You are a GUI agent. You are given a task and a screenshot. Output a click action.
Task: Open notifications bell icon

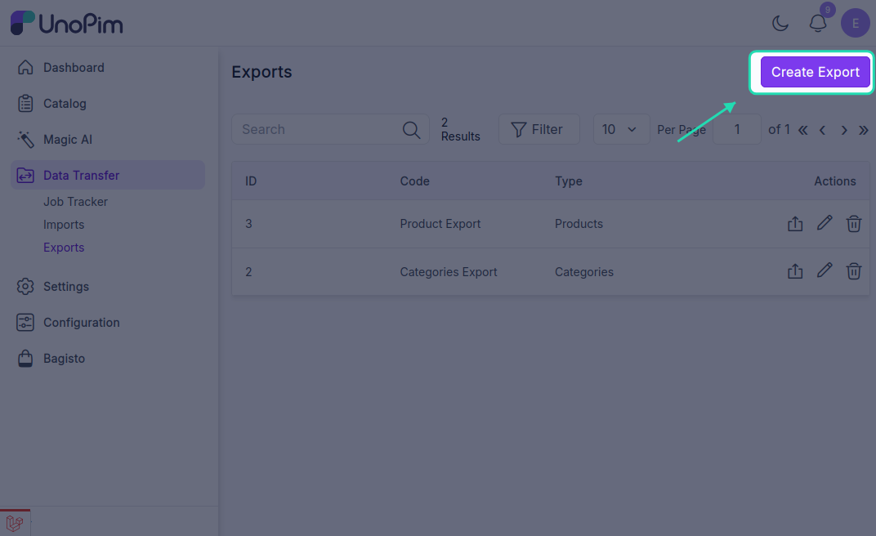[x=818, y=24]
